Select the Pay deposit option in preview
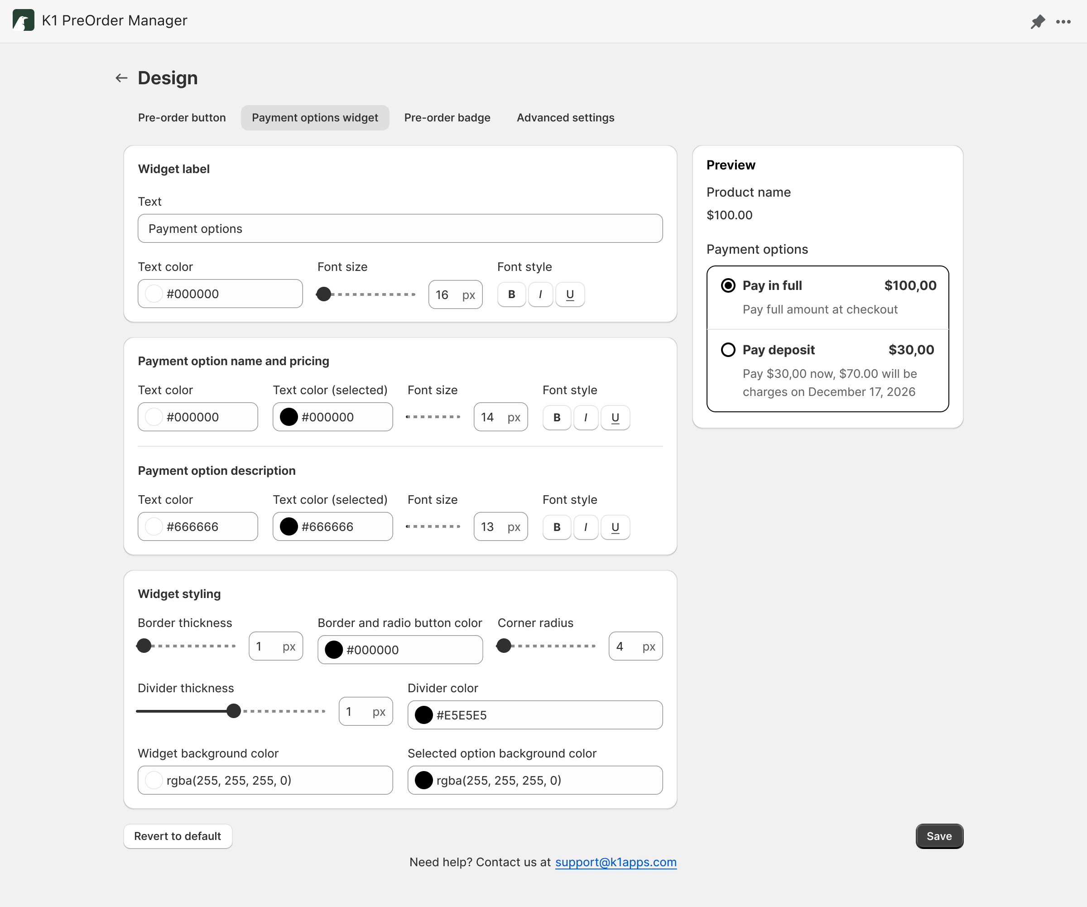Screen dimensions: 1087x907 click(728, 349)
